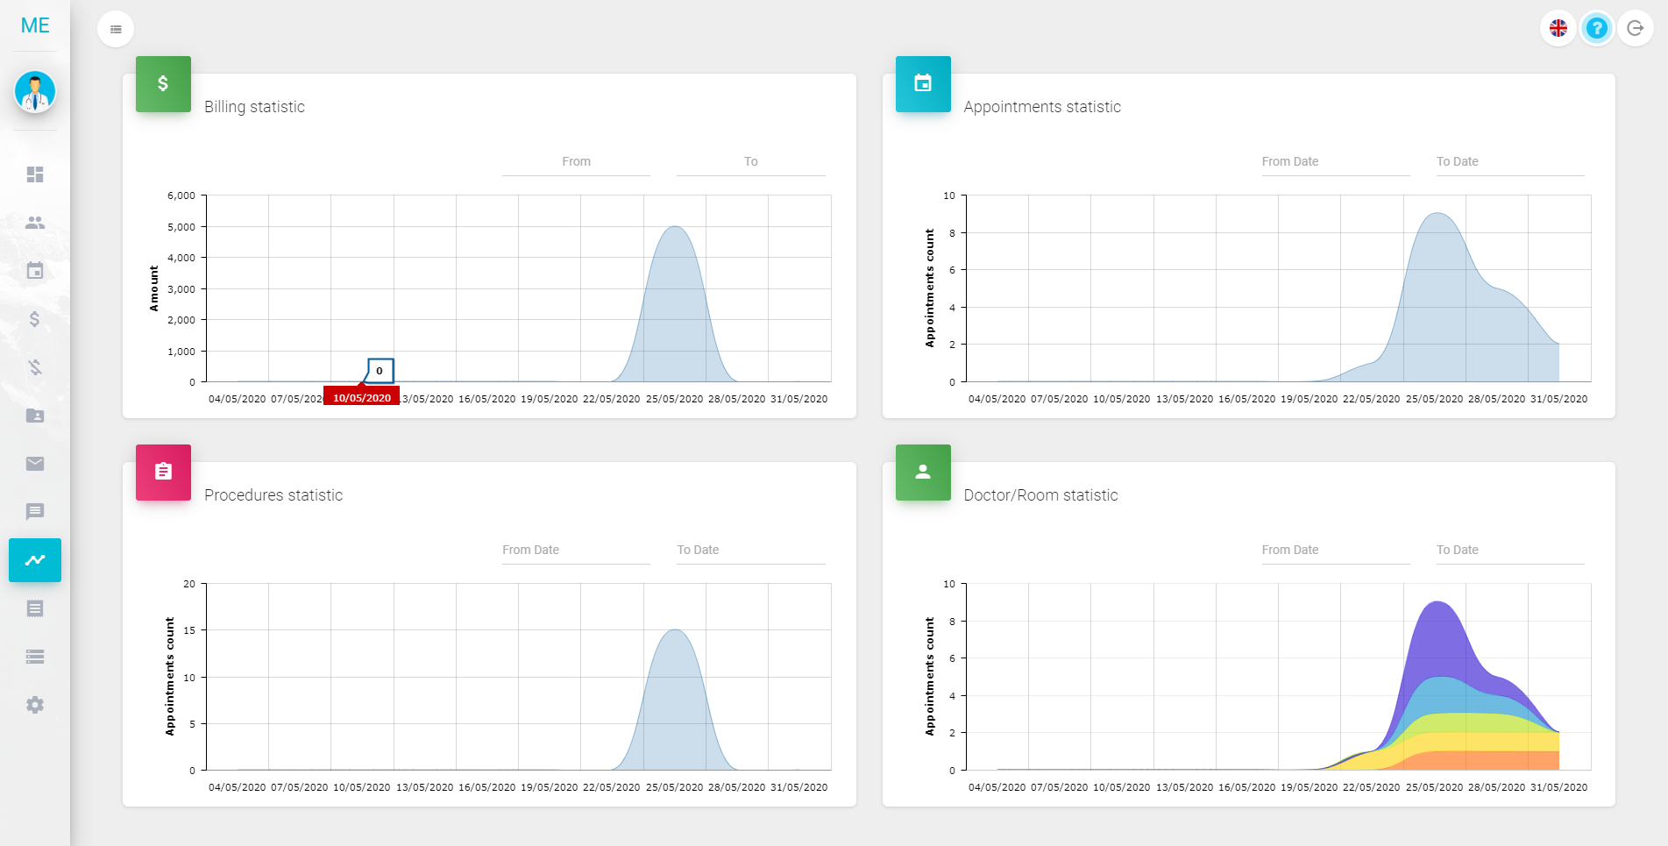Open help with the question mark icon
Screen dimensions: 1668x846
(x=1597, y=28)
